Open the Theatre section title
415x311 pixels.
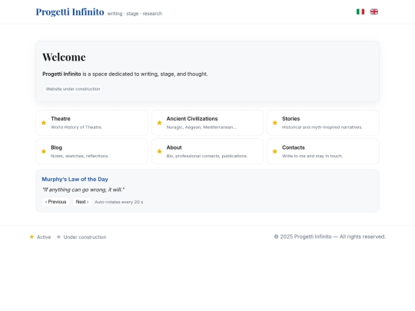[x=61, y=119]
